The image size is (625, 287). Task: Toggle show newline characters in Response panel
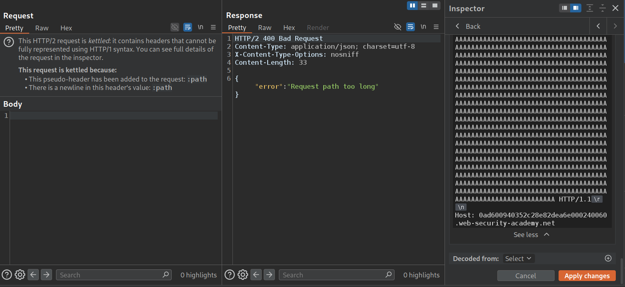pos(423,27)
